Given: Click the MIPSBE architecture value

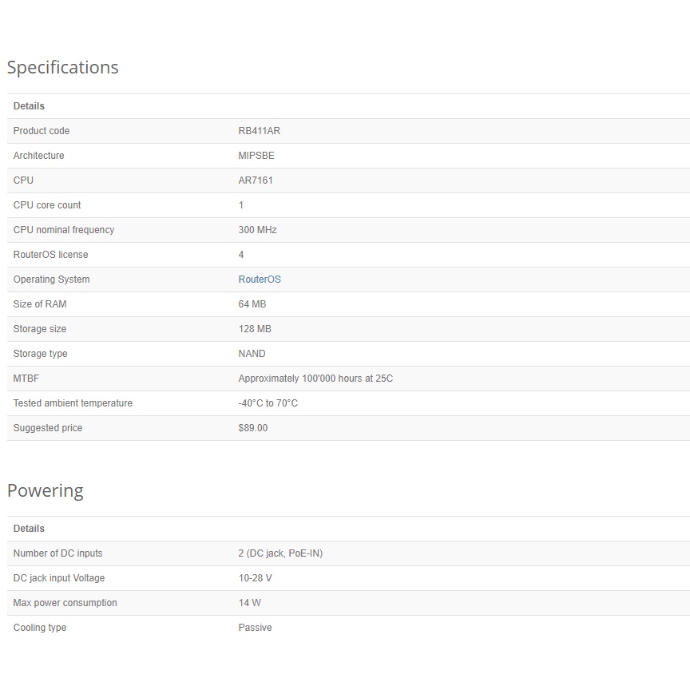Looking at the screenshot, I should pyautogui.click(x=256, y=156).
